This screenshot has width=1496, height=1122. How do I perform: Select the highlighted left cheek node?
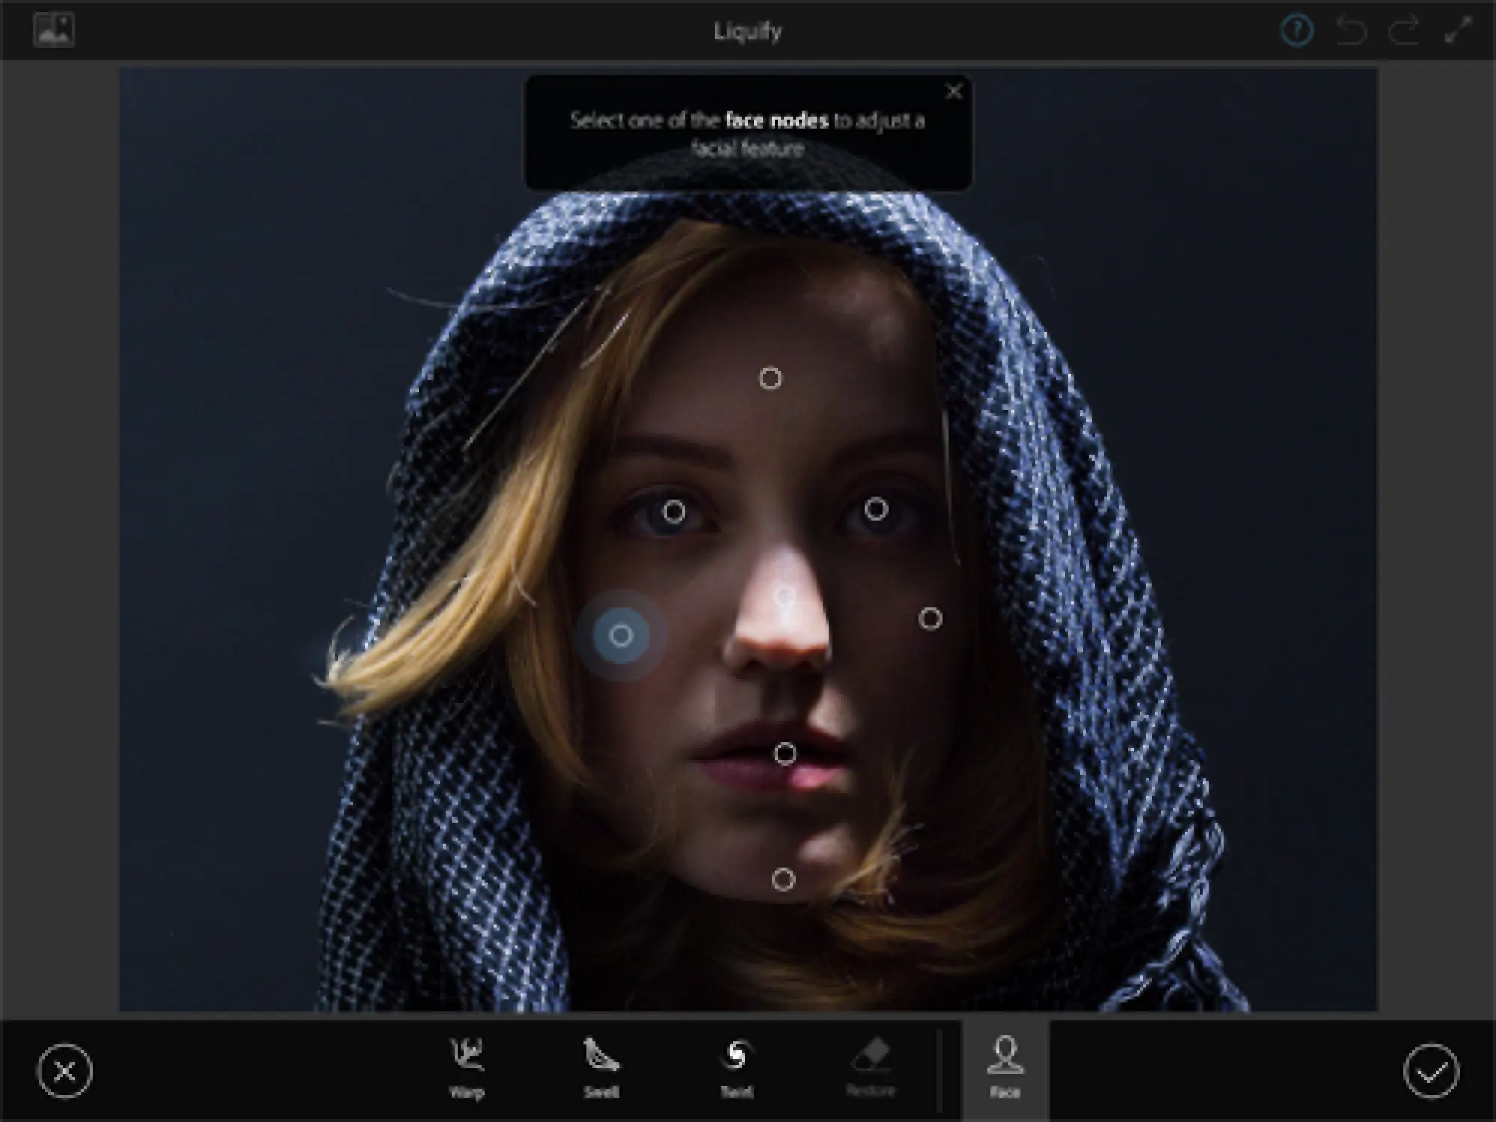[x=620, y=636]
